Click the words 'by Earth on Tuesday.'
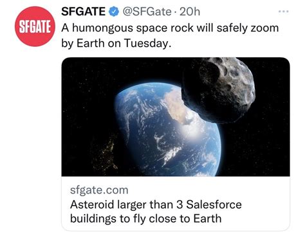Viewport: 305px width, 236px height. (116, 43)
